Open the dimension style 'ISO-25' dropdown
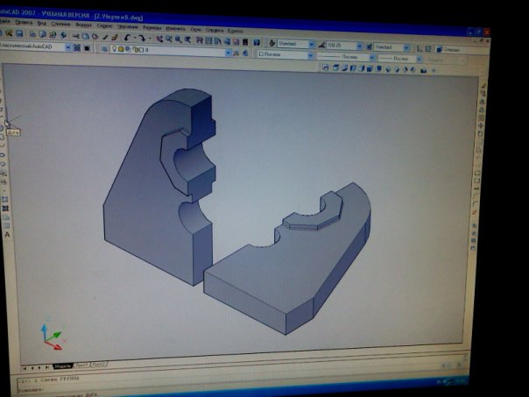The height and width of the screenshot is (397, 529). (x=357, y=44)
